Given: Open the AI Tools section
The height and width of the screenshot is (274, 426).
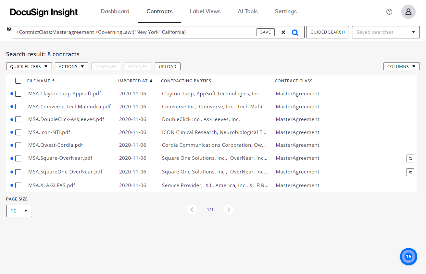Looking at the screenshot, I should pos(248,11).
